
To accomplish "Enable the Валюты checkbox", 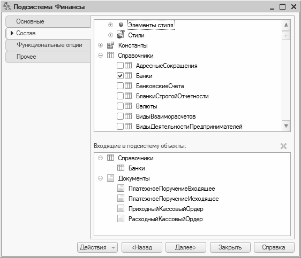I will pos(120,106).
